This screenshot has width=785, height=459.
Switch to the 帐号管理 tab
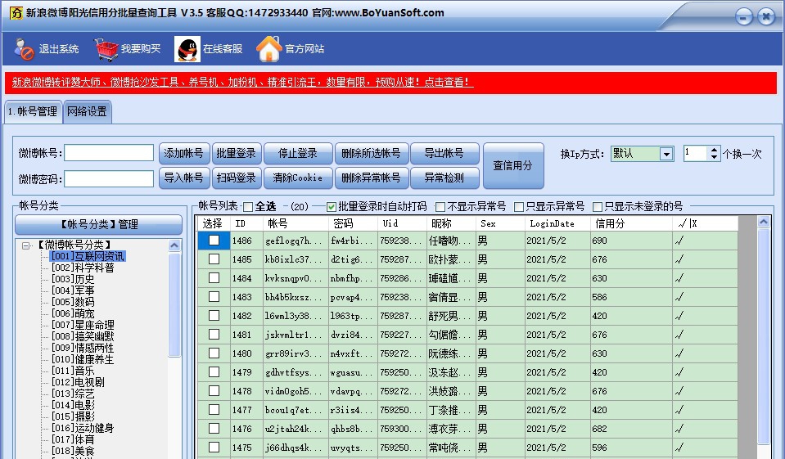click(x=33, y=111)
